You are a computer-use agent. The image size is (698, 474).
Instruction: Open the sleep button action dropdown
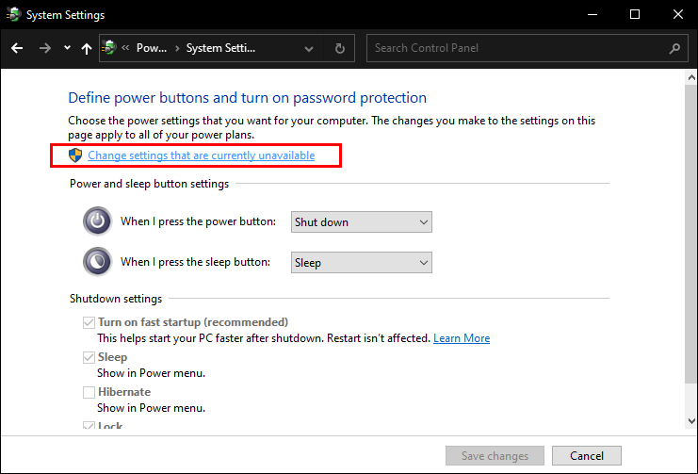[x=361, y=263]
